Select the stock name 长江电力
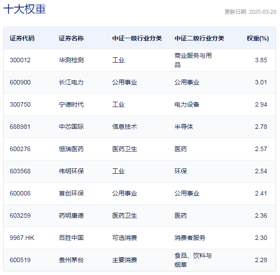The width and height of the screenshot is (280, 275). point(71,82)
